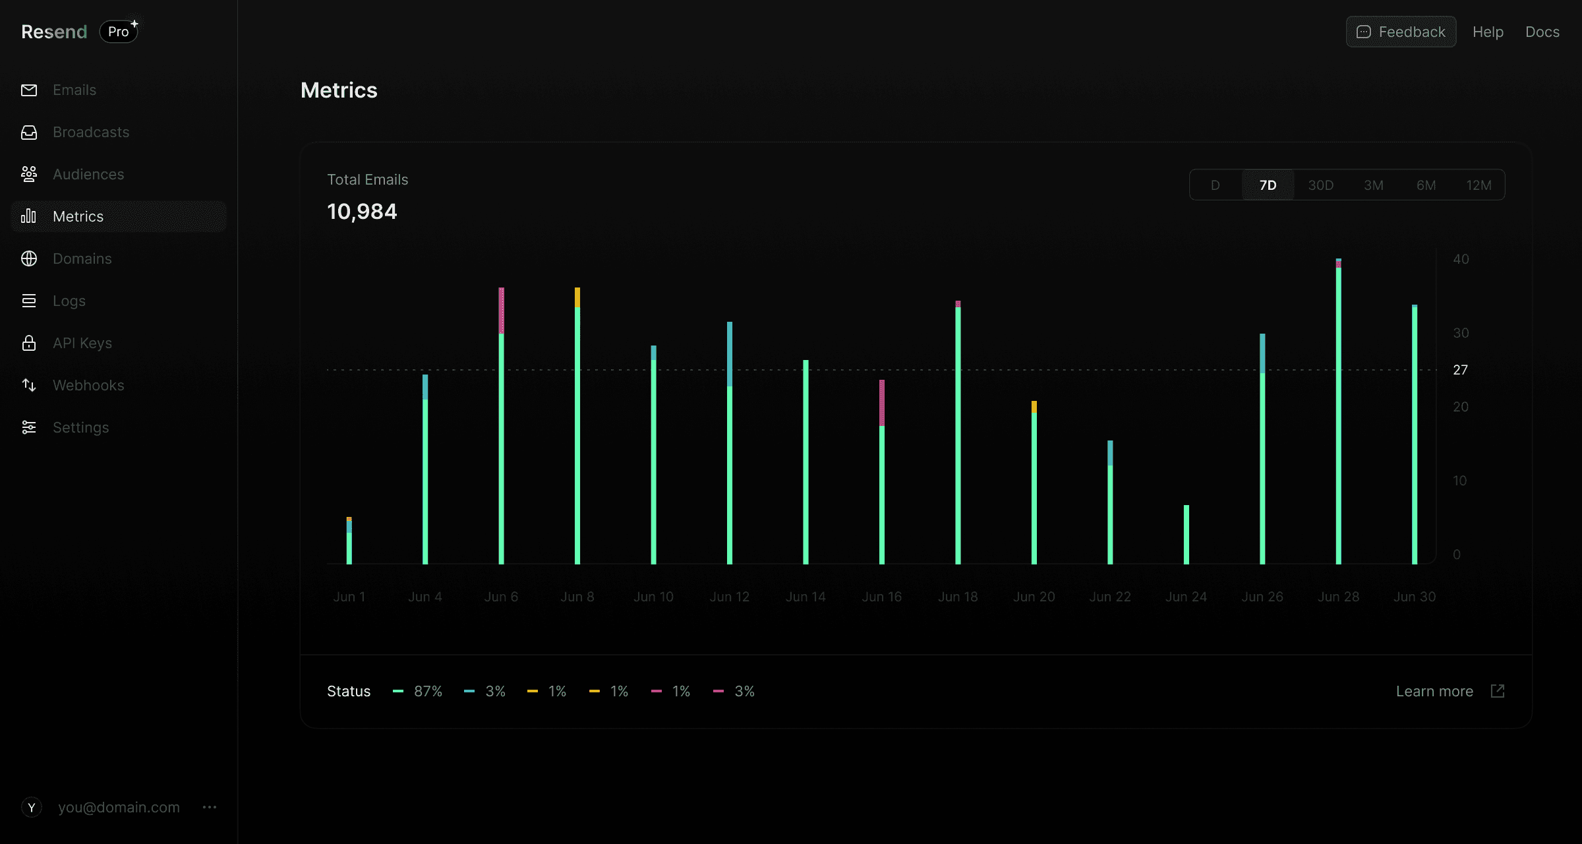The width and height of the screenshot is (1582, 844).
Task: Select the 7D time range
Action: 1268,185
